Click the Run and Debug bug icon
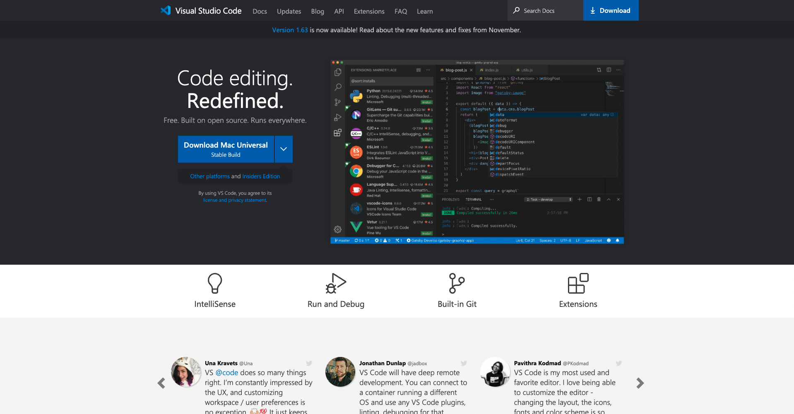Image resolution: width=794 pixels, height=414 pixels. tap(336, 283)
